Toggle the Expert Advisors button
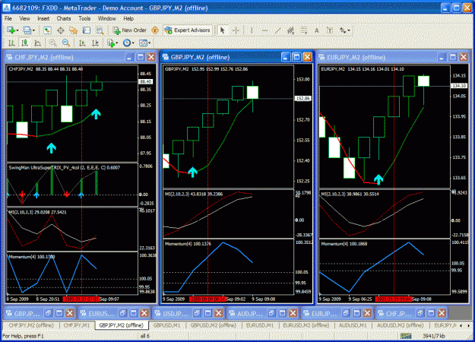Screen dimensions: 475x342 tap(187, 30)
